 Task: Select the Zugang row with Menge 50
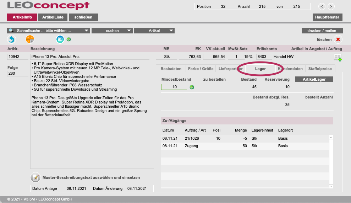[x=245, y=146]
